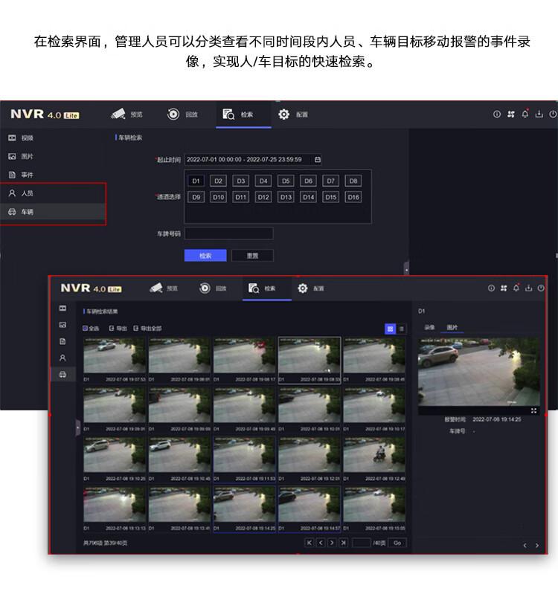Open thumbnail showing person on motorcycle
558x594 pixels.
pos(374,459)
